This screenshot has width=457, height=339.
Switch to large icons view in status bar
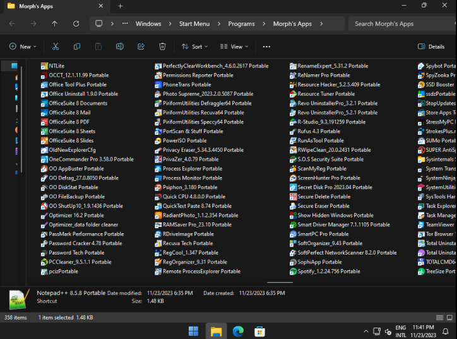pos(449,318)
